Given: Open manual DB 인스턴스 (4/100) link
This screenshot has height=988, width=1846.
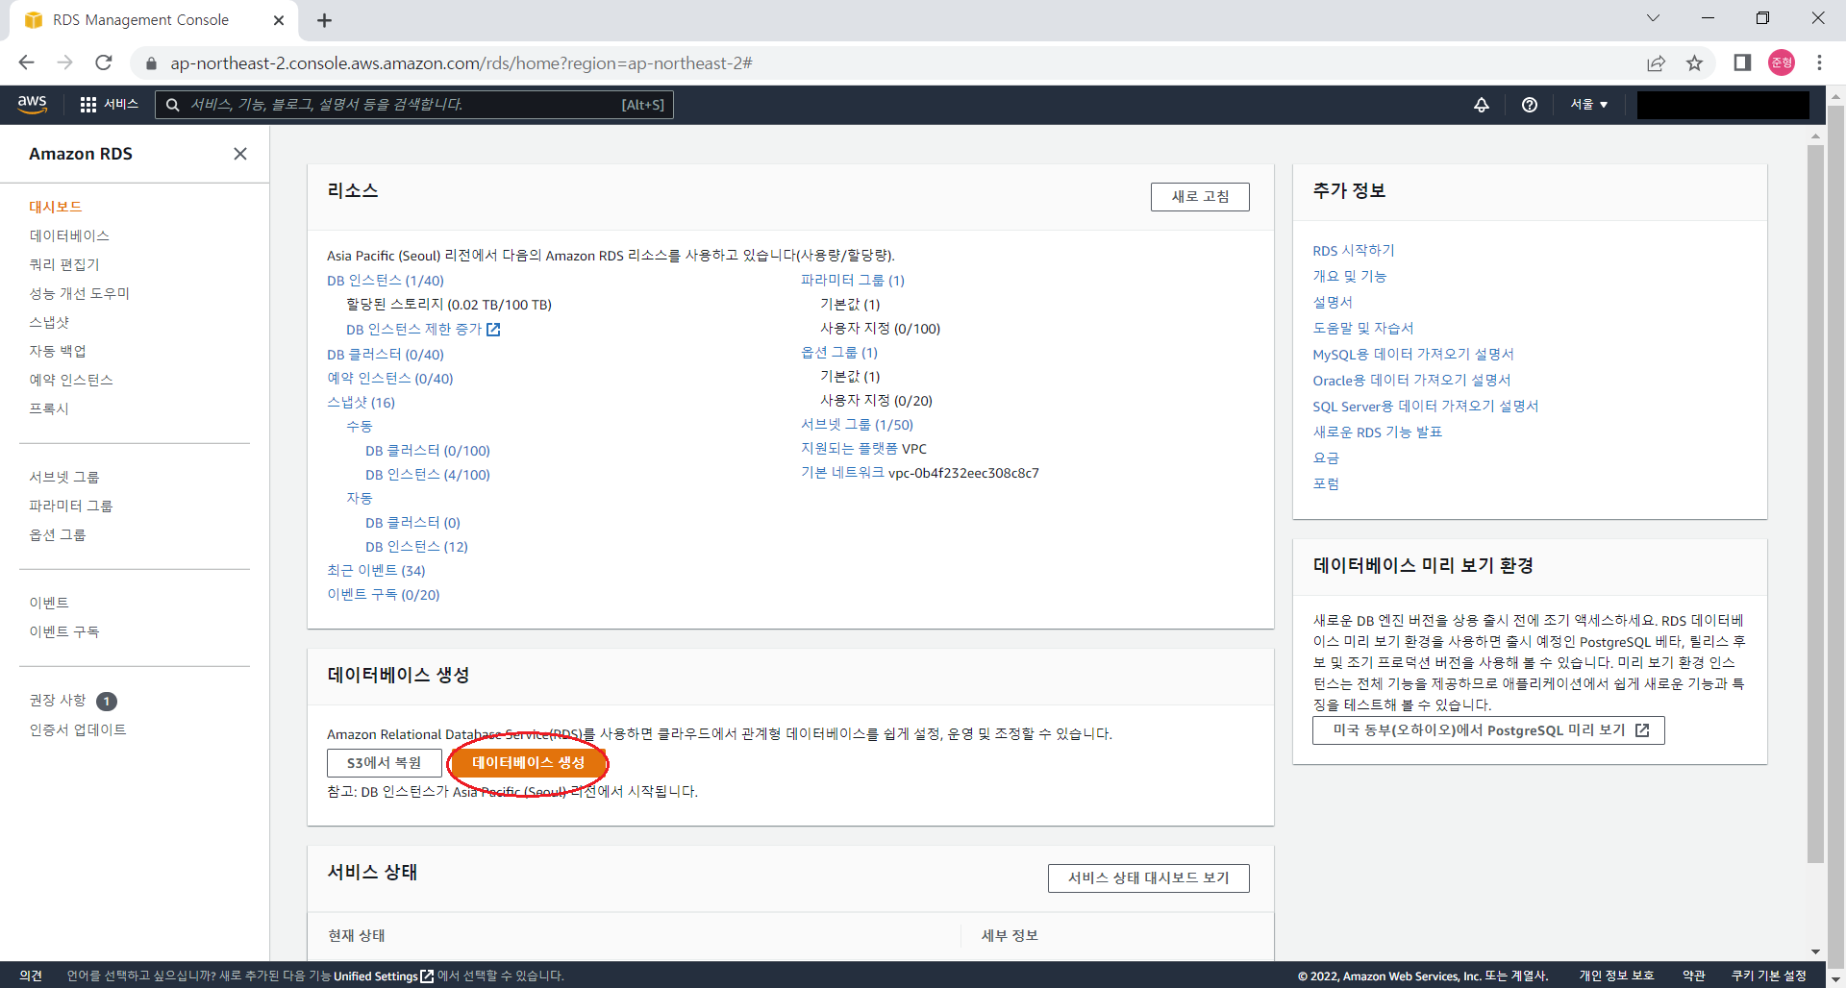Looking at the screenshot, I should [428, 475].
